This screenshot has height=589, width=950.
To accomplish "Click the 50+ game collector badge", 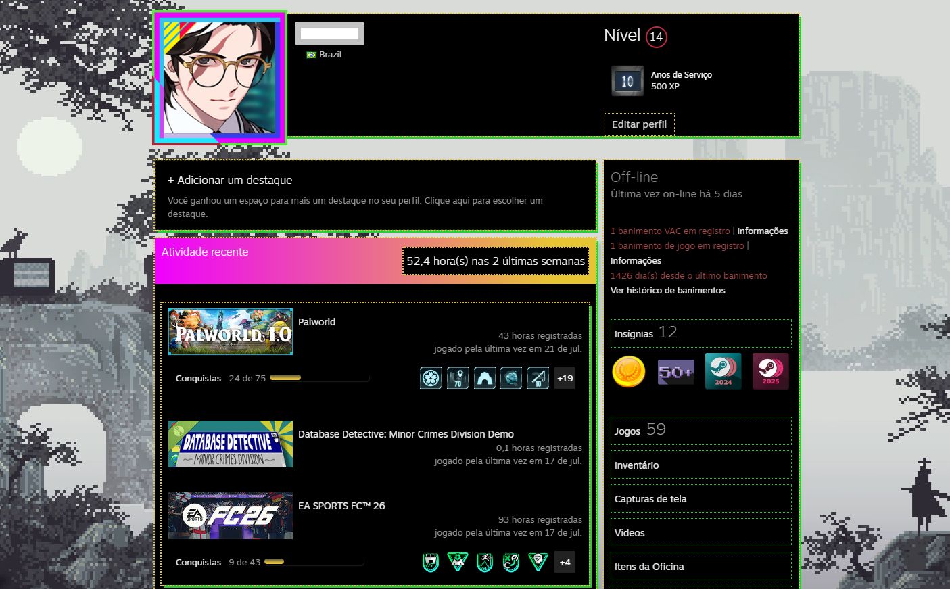I will 676,371.
